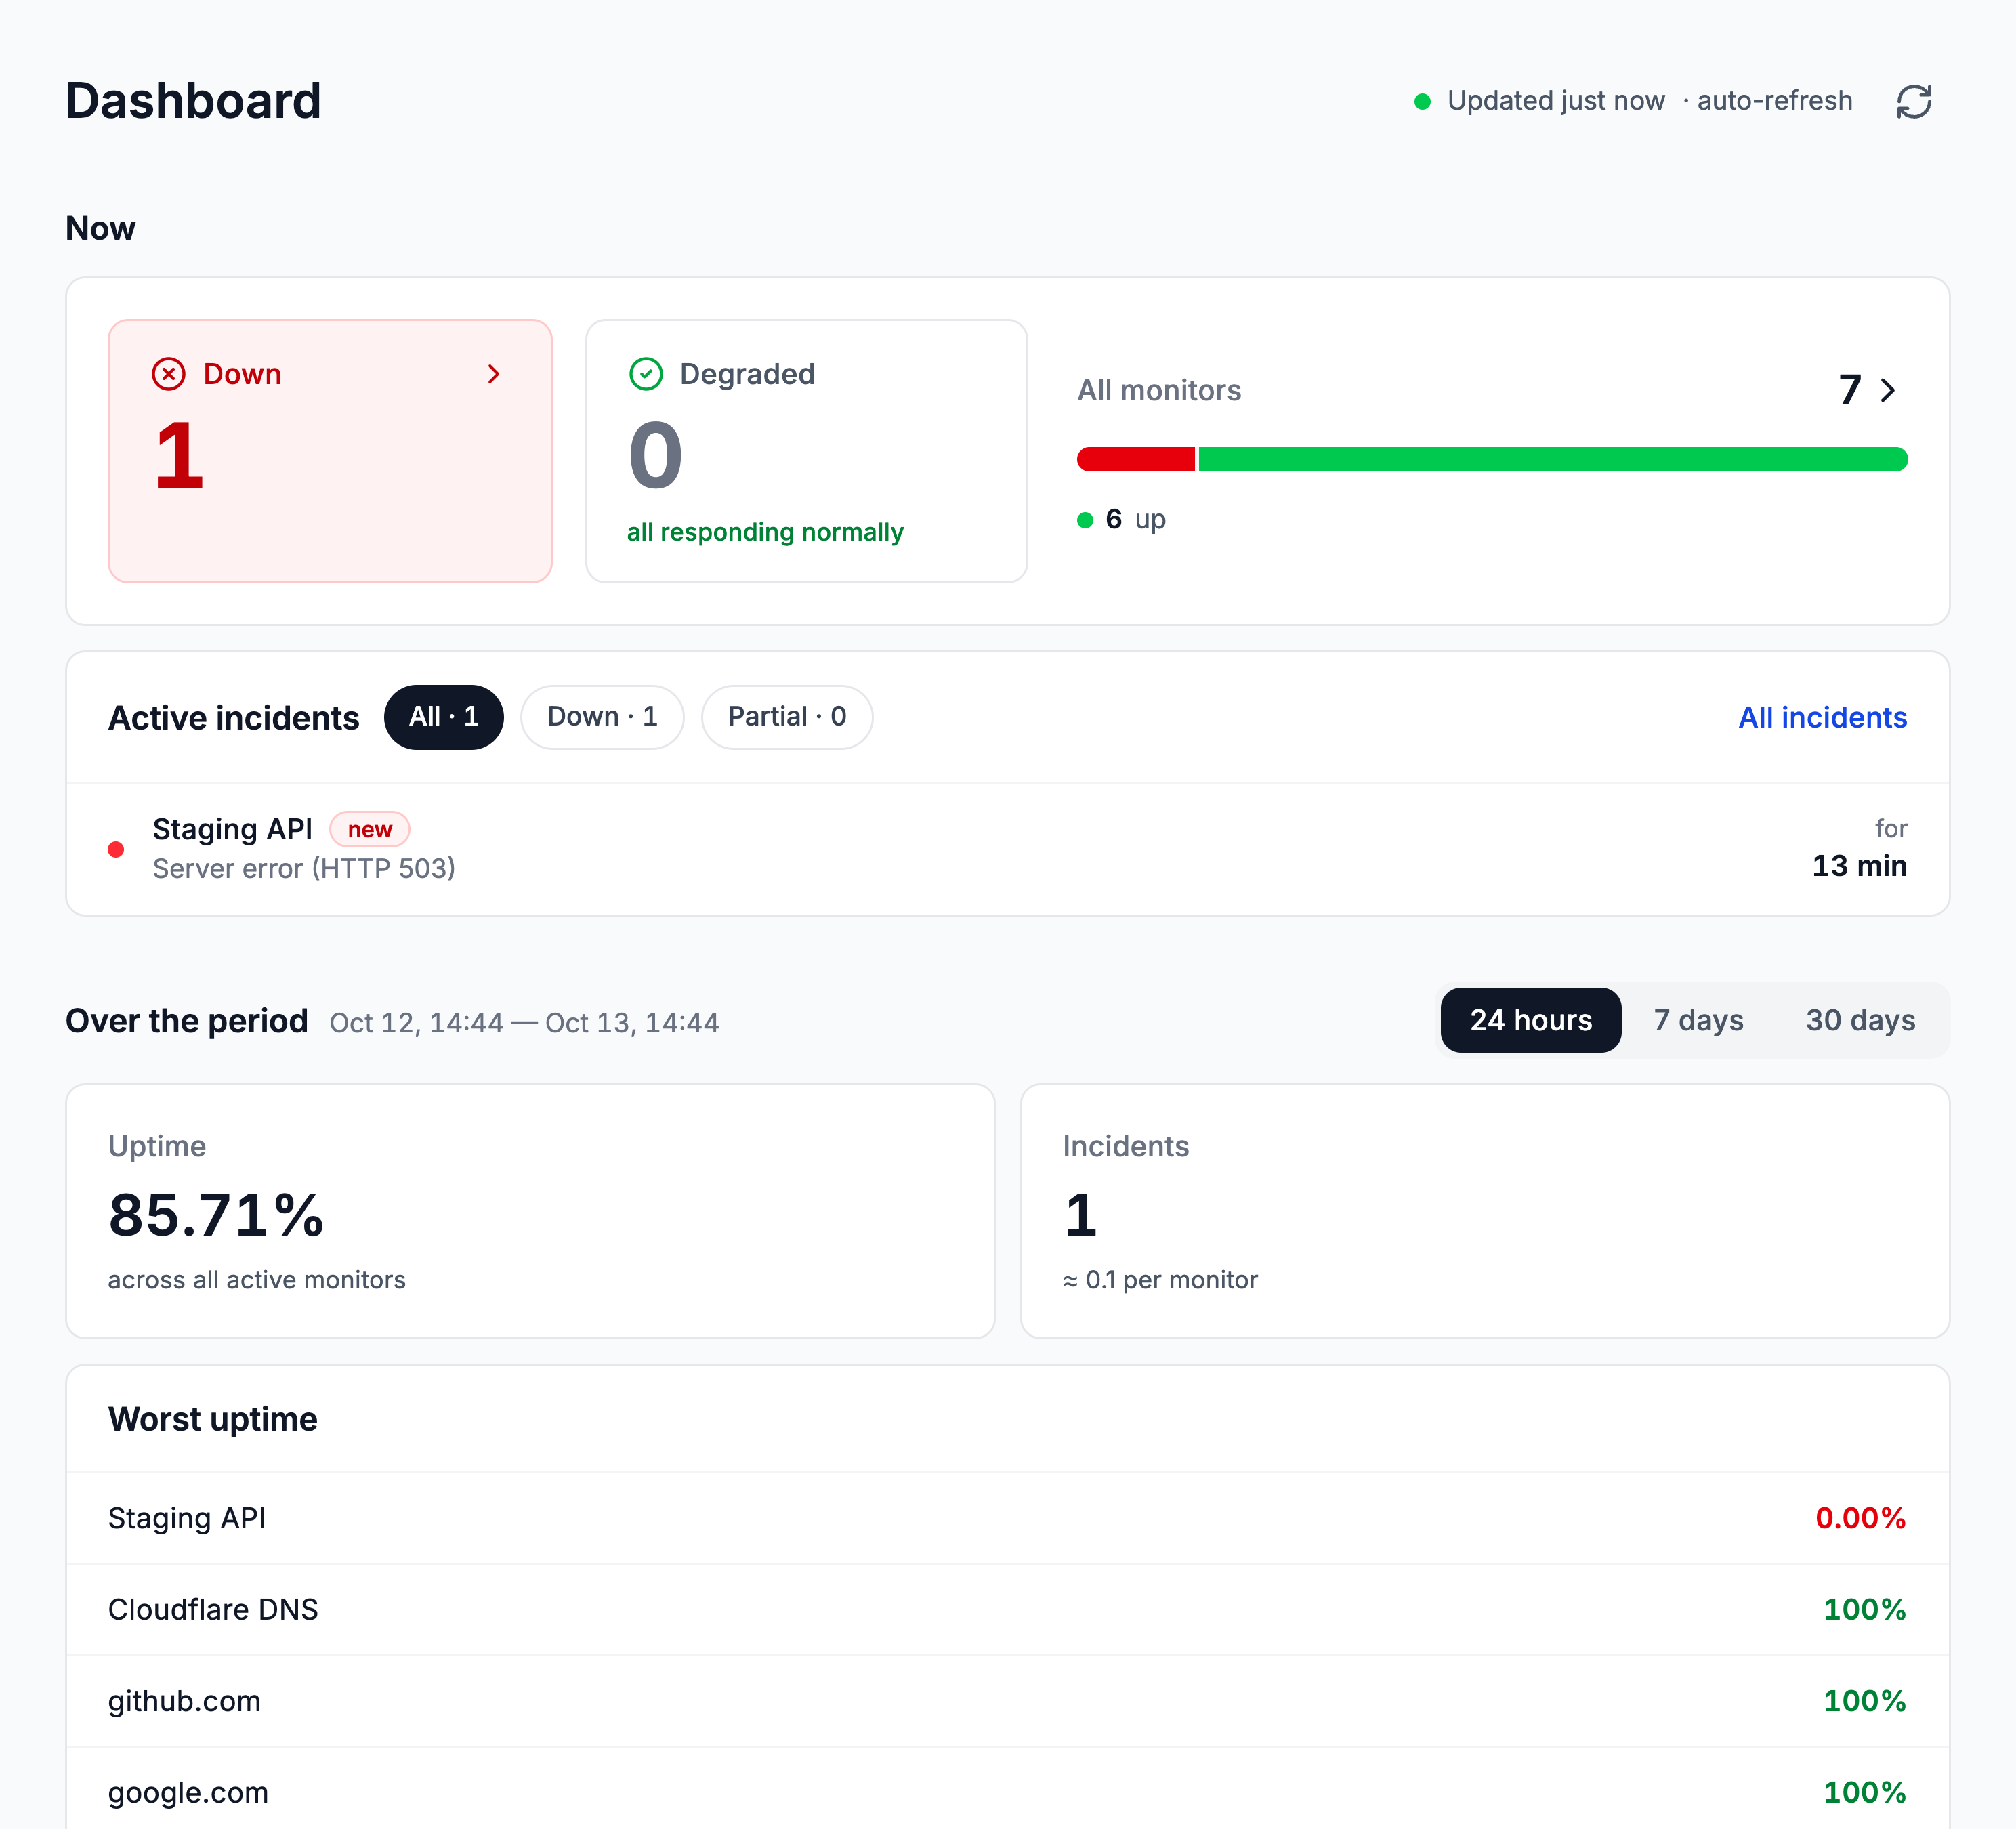Switch period to 7 days
Viewport: 2016px width, 1829px height.
1698,1020
